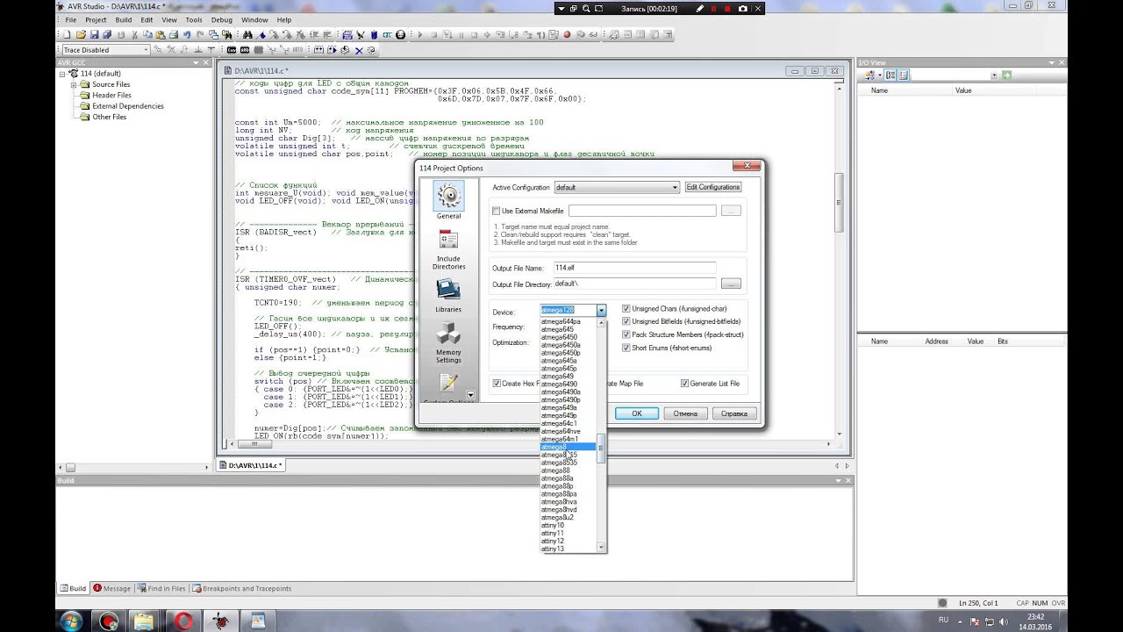This screenshot has width=1123, height=632.
Task: Click the Edit Configurations button
Action: coord(713,187)
